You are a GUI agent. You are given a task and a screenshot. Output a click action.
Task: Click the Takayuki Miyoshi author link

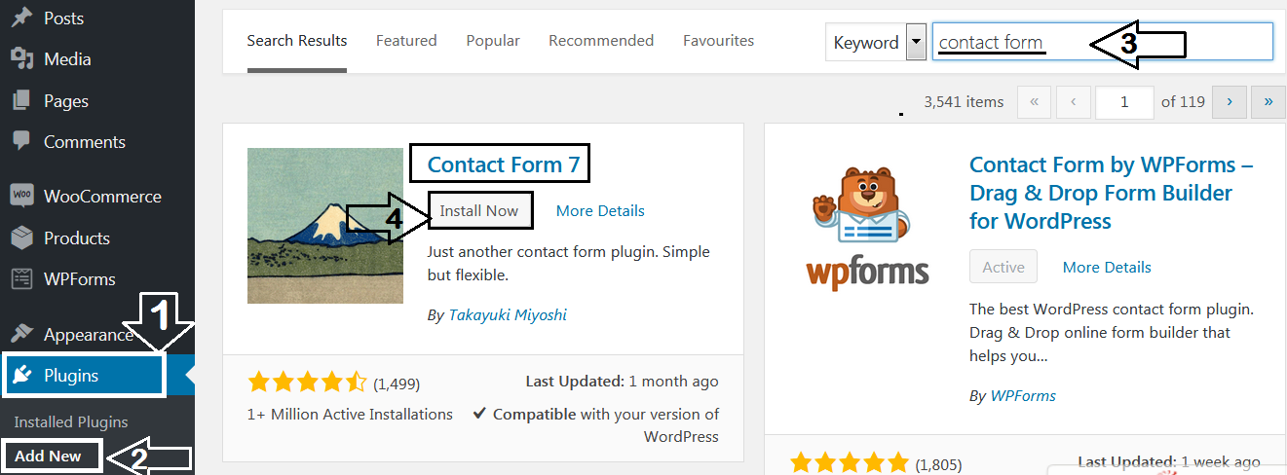pos(508,314)
